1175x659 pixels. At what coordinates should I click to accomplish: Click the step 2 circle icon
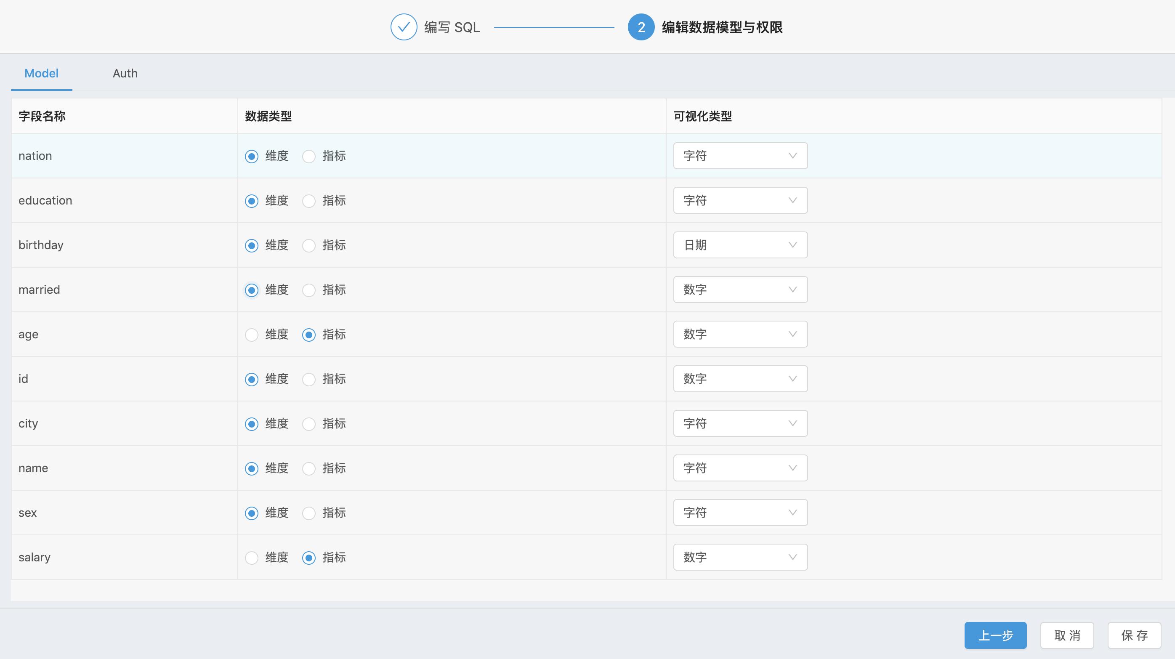click(x=641, y=27)
